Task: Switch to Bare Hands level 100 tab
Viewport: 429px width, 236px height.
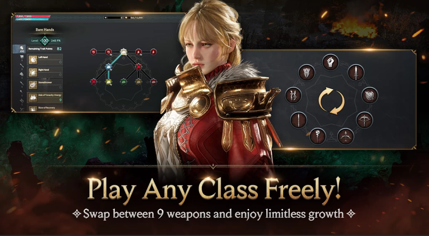Action: click(19, 49)
